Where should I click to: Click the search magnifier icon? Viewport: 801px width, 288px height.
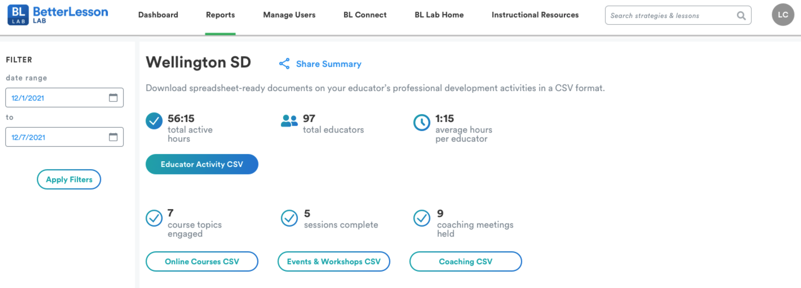(741, 16)
